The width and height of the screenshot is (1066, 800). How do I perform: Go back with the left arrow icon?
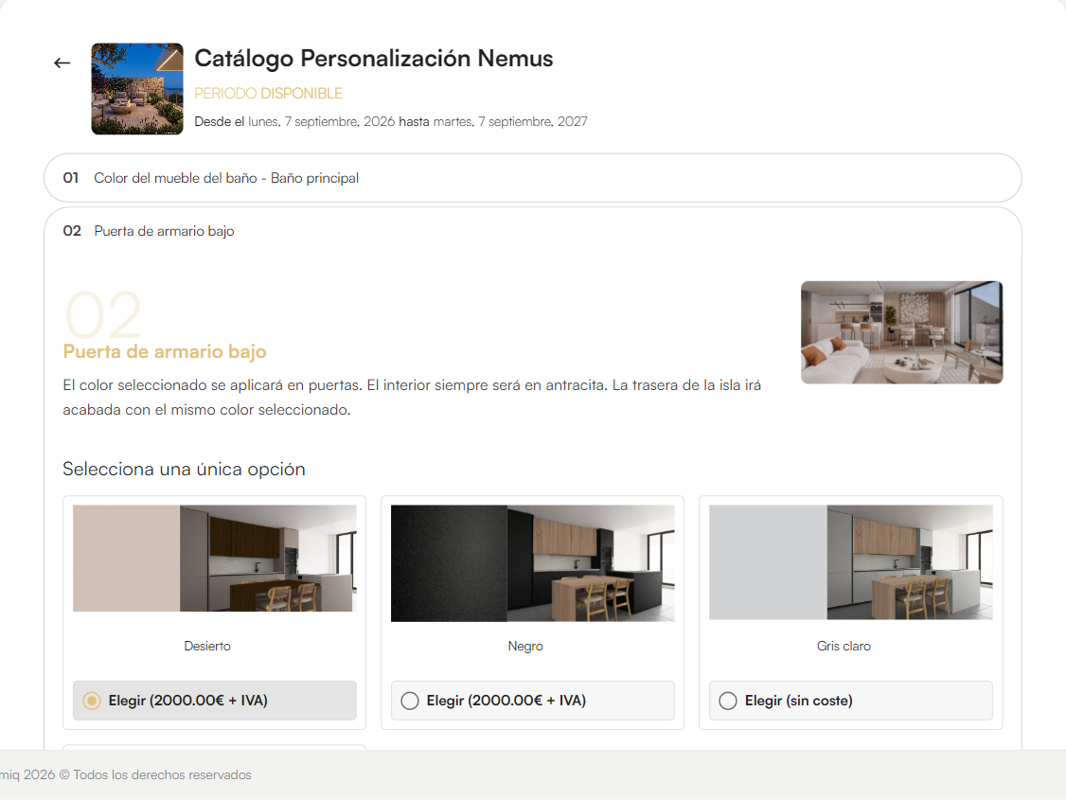[x=62, y=63]
